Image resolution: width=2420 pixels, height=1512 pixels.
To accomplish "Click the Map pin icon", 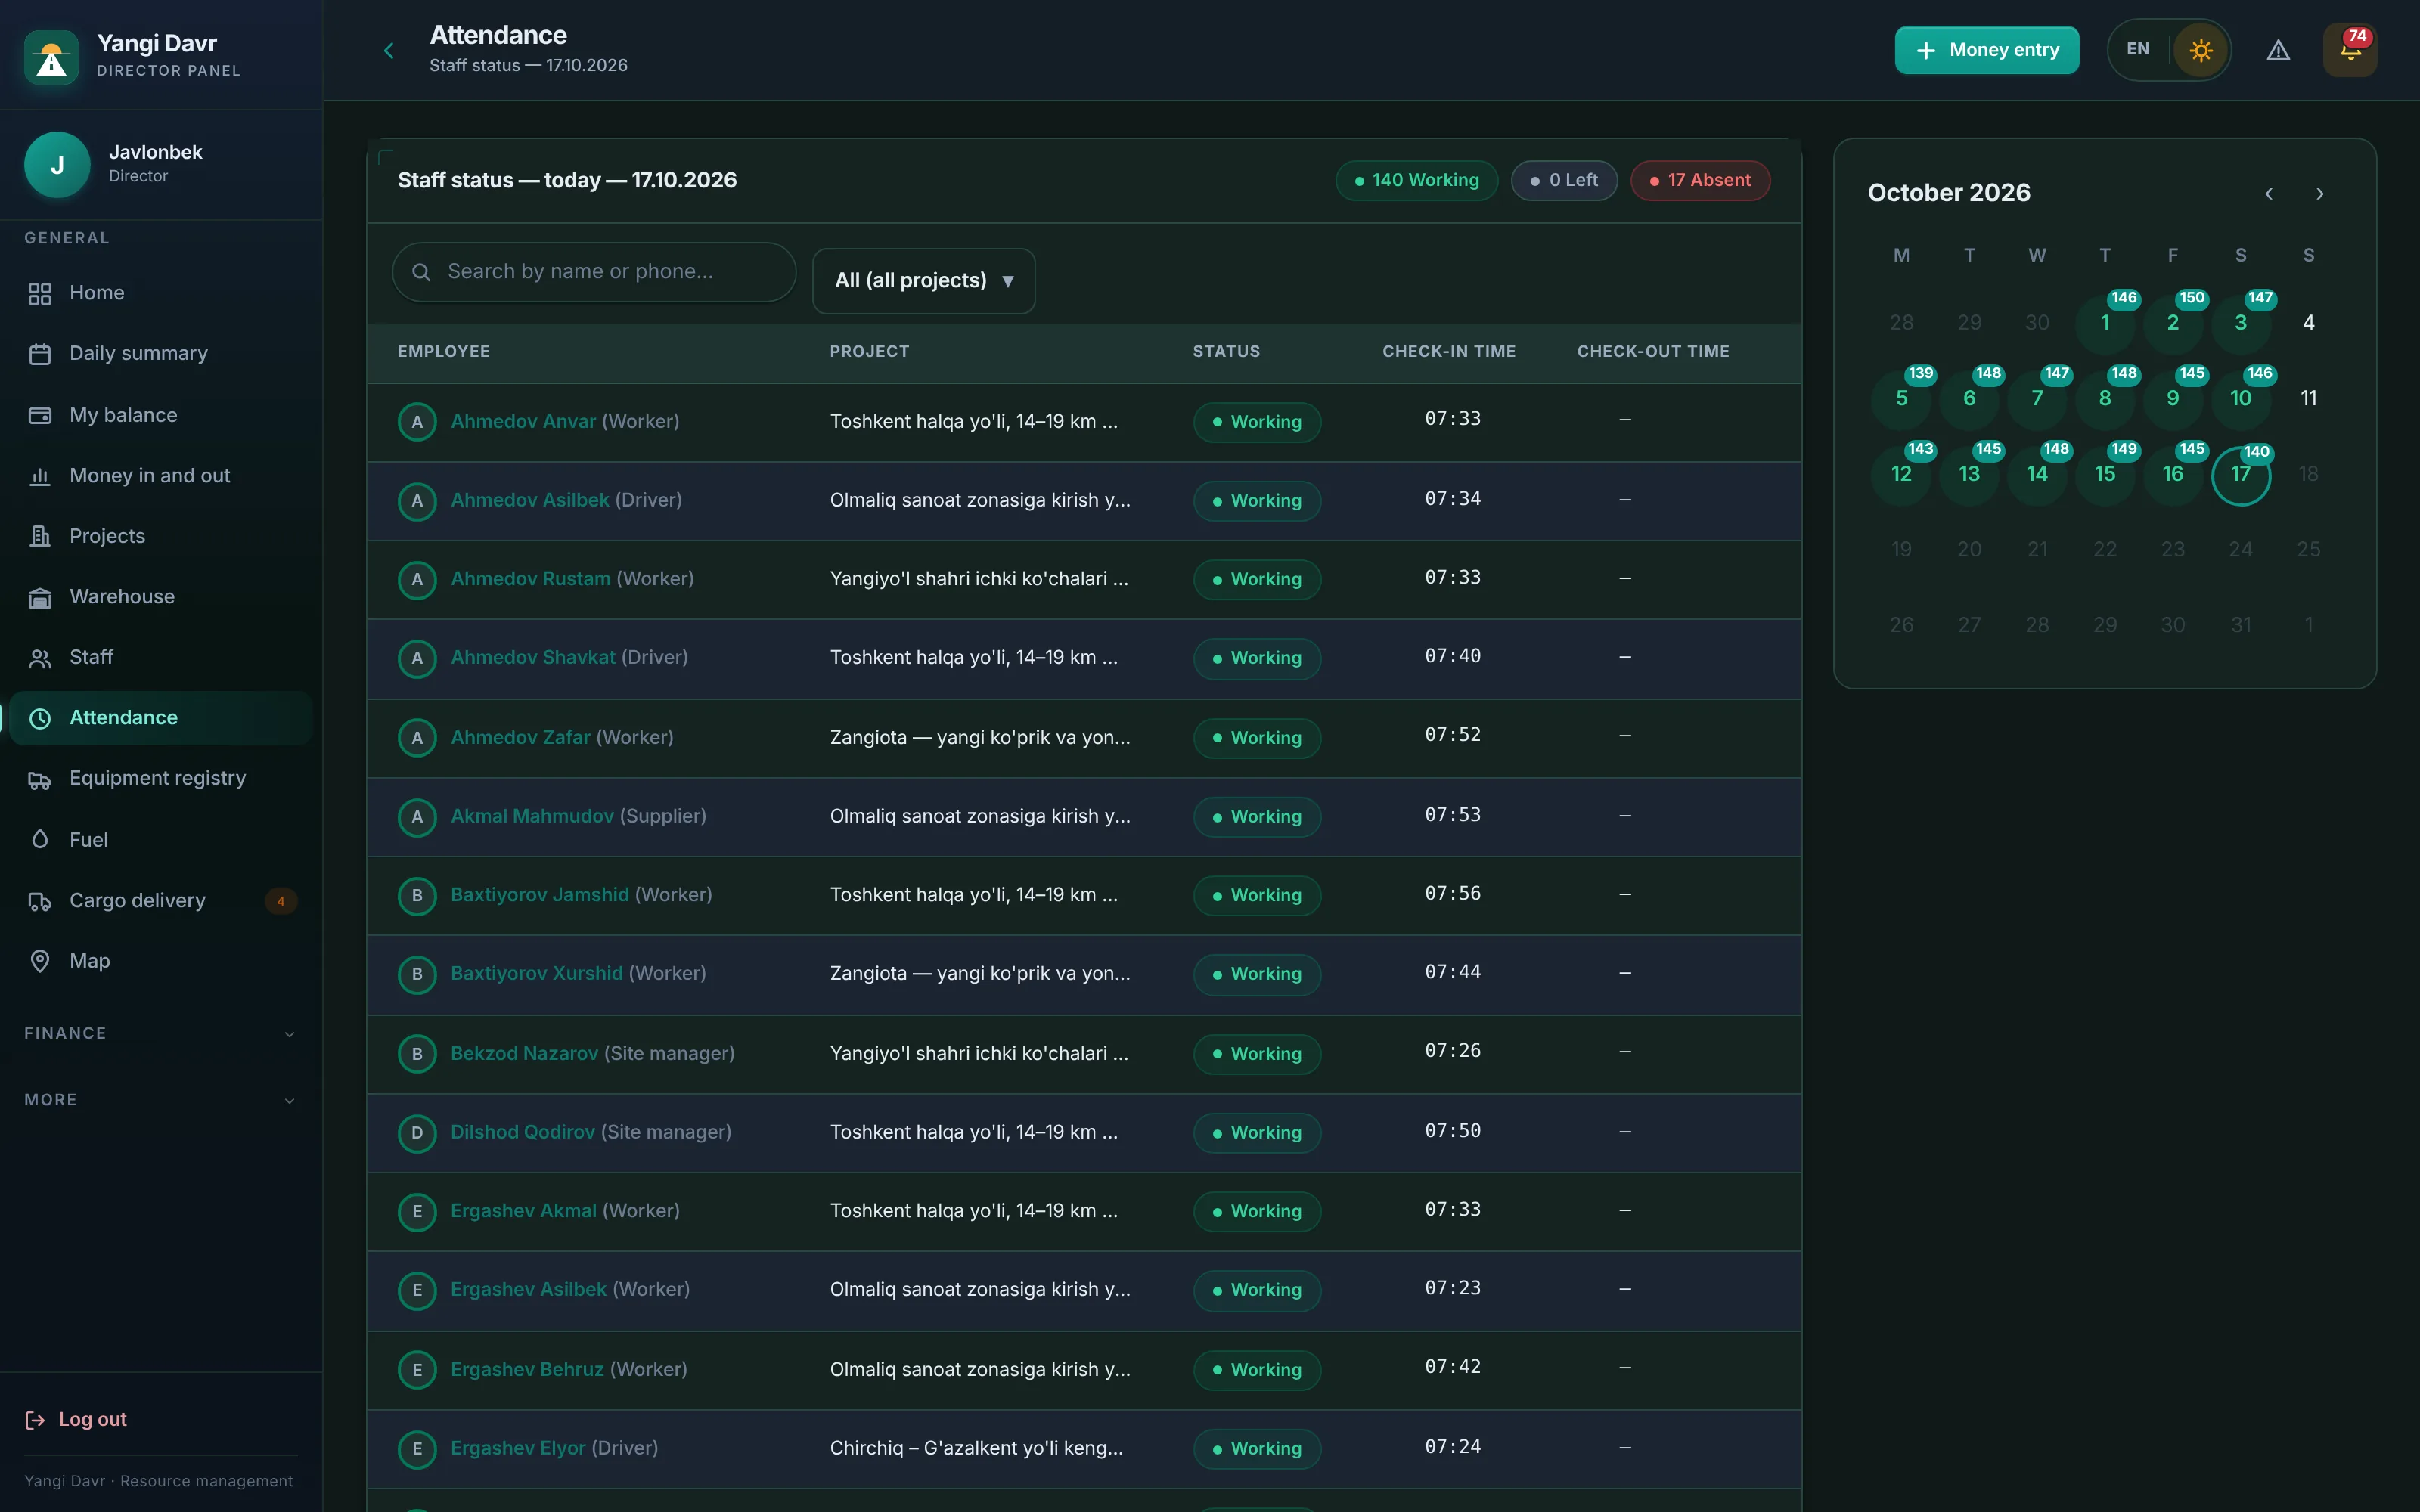I will pyautogui.click(x=40, y=961).
